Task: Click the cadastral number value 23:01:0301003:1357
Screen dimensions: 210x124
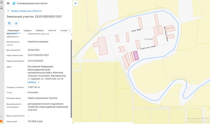Action: [38, 55]
